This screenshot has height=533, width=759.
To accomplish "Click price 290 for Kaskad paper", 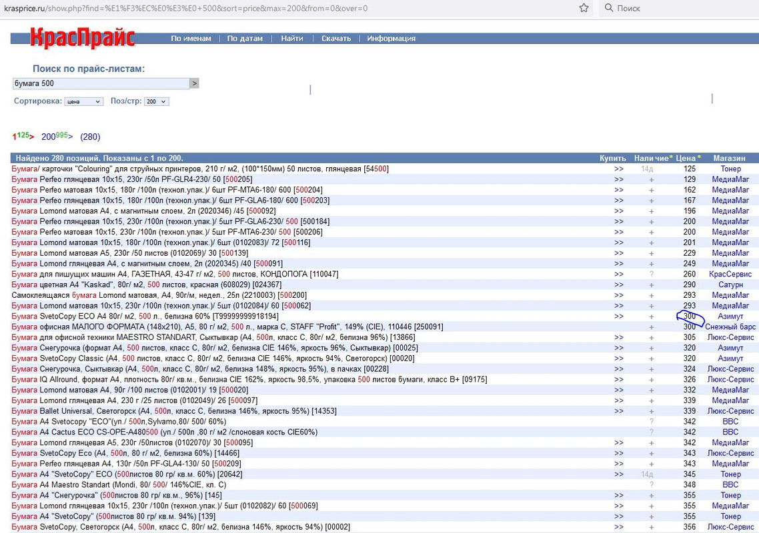I will pos(689,285).
